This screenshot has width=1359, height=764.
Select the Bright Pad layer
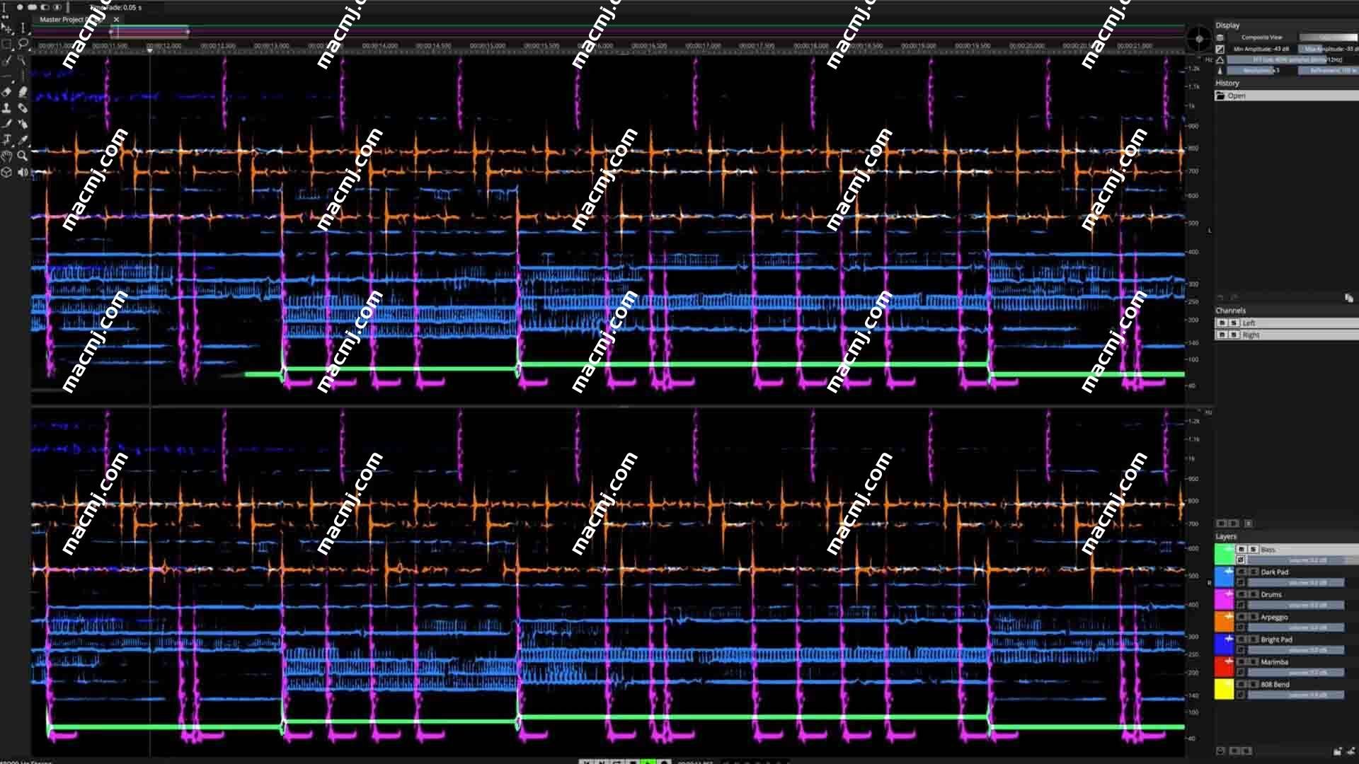tap(1276, 639)
